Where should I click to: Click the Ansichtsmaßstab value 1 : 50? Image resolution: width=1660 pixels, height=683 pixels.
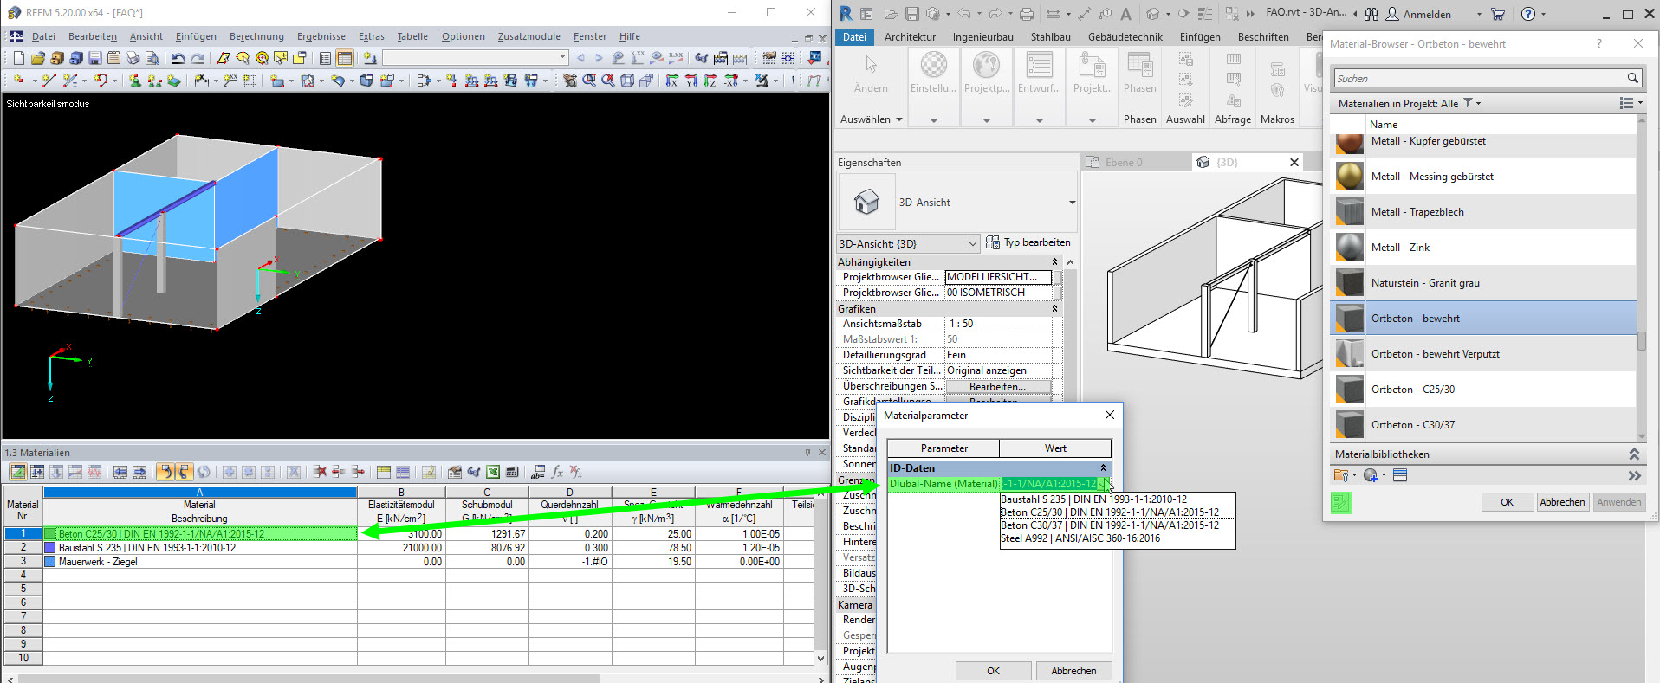coord(998,324)
